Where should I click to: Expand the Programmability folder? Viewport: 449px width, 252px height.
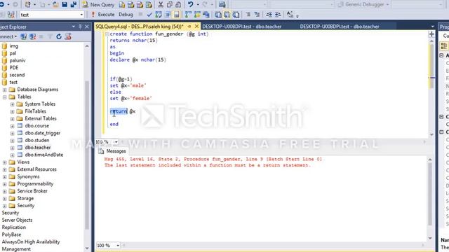[5, 184]
